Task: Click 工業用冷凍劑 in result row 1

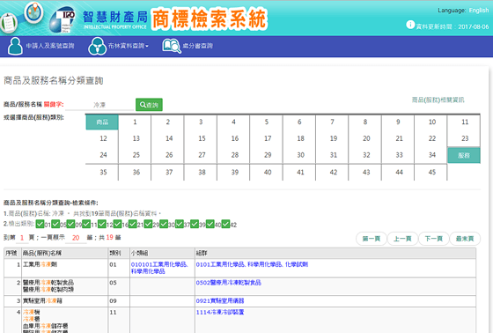Action: [40, 264]
